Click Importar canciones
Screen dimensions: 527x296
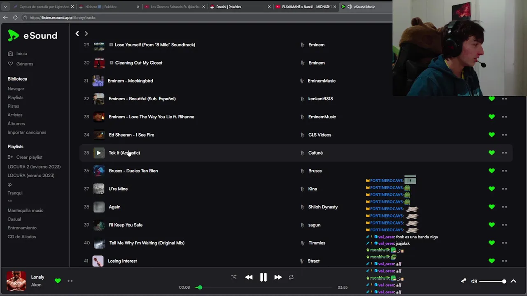(x=27, y=132)
